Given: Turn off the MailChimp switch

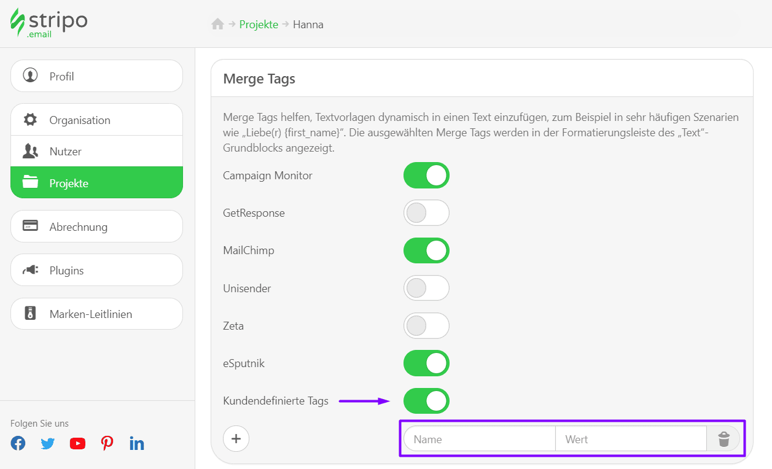Looking at the screenshot, I should coord(426,250).
